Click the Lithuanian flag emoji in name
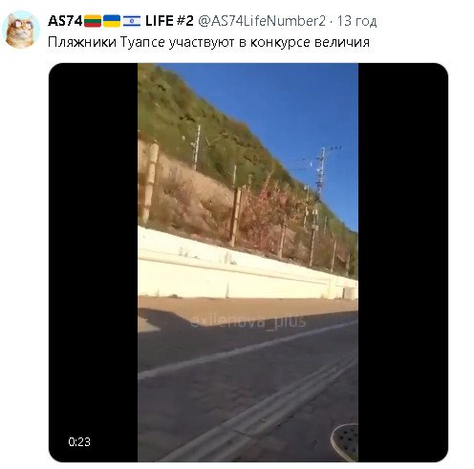The image size is (474, 469). tap(93, 21)
